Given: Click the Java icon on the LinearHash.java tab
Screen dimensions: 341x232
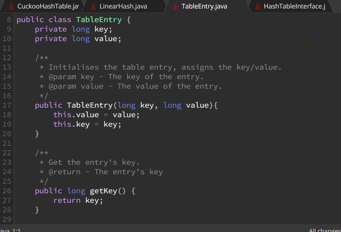Looking at the screenshot, I should 94,6.
